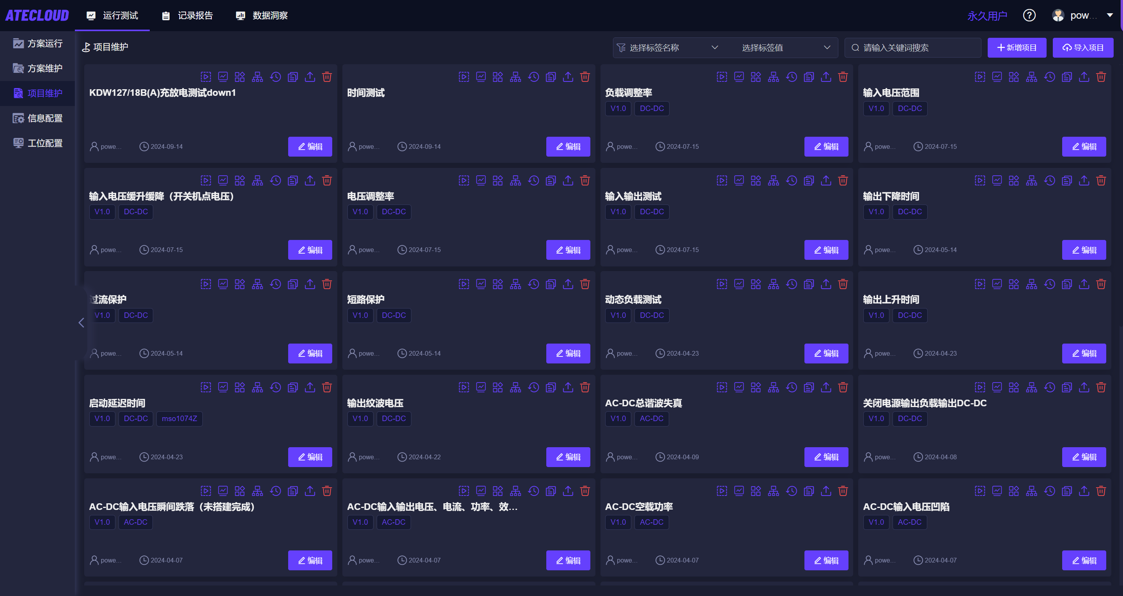Open monitor chart icon on 输出纹波电压 card
This screenshot has height=596, width=1123.
[481, 387]
